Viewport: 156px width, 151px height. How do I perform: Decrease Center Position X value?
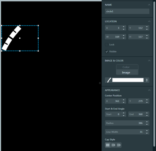click(123, 102)
